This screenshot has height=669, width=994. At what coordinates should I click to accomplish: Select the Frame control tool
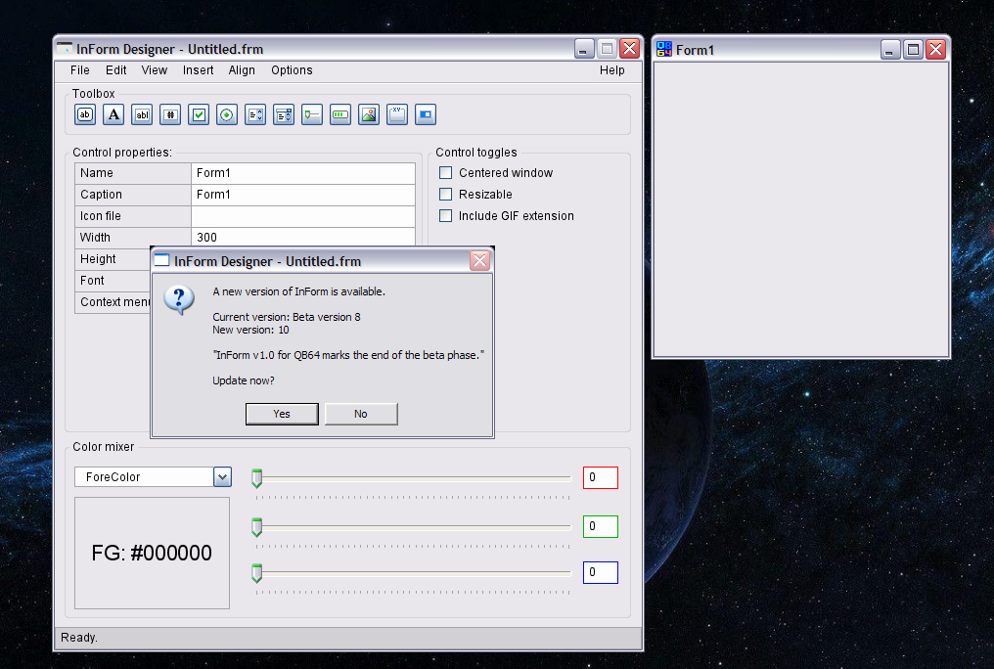(x=397, y=114)
